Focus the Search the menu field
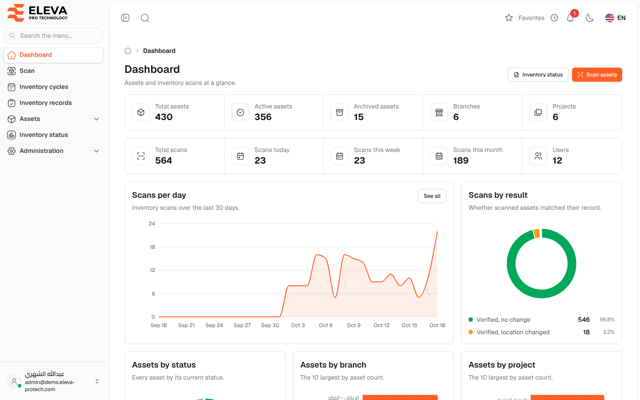 pyautogui.click(x=53, y=36)
